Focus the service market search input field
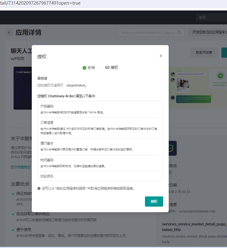Screen dimensions: 227x248 tap(151, 32)
